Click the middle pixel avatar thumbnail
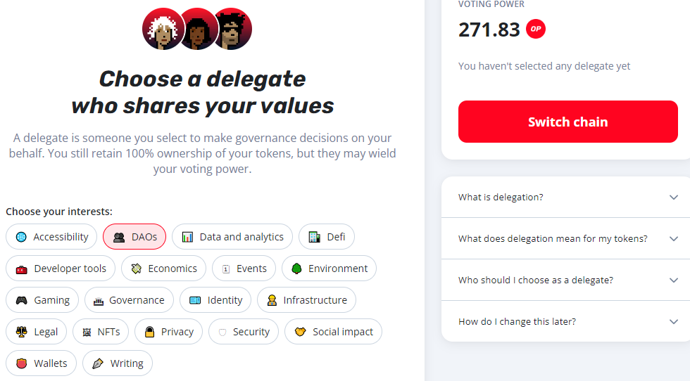The width and height of the screenshot is (690, 381). click(x=199, y=29)
